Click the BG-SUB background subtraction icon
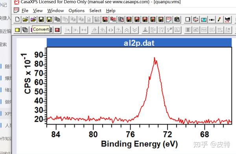The height and width of the screenshot is (154, 236). point(220,30)
